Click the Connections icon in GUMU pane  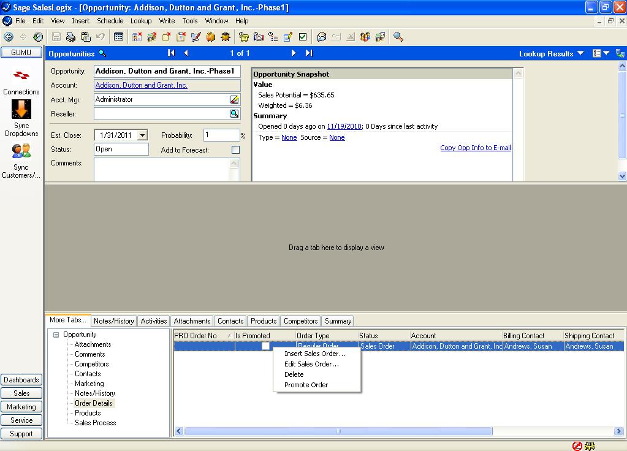[x=21, y=75]
